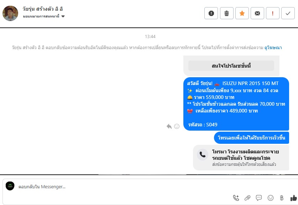Screen dimensions: 298x205
Task: Send a thumbs-up like
Action: [x=293, y=198]
